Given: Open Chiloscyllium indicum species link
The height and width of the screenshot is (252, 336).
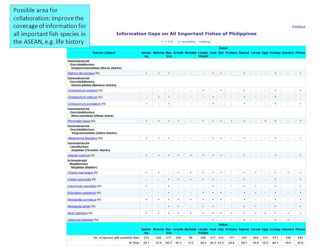Looking at the screenshot, I should click(83, 97).
